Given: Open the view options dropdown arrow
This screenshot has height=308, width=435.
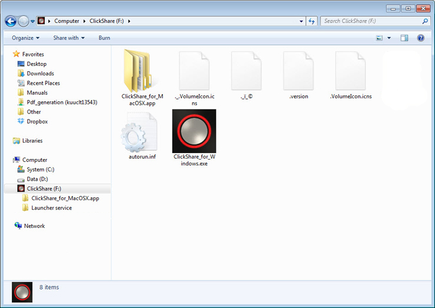Looking at the screenshot, I should 389,38.
